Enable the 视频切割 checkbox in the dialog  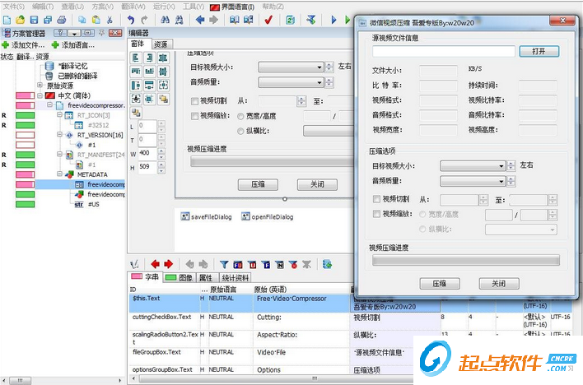(376, 199)
